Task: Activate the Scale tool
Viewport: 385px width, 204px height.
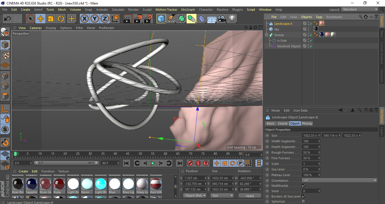Action: click(51, 19)
